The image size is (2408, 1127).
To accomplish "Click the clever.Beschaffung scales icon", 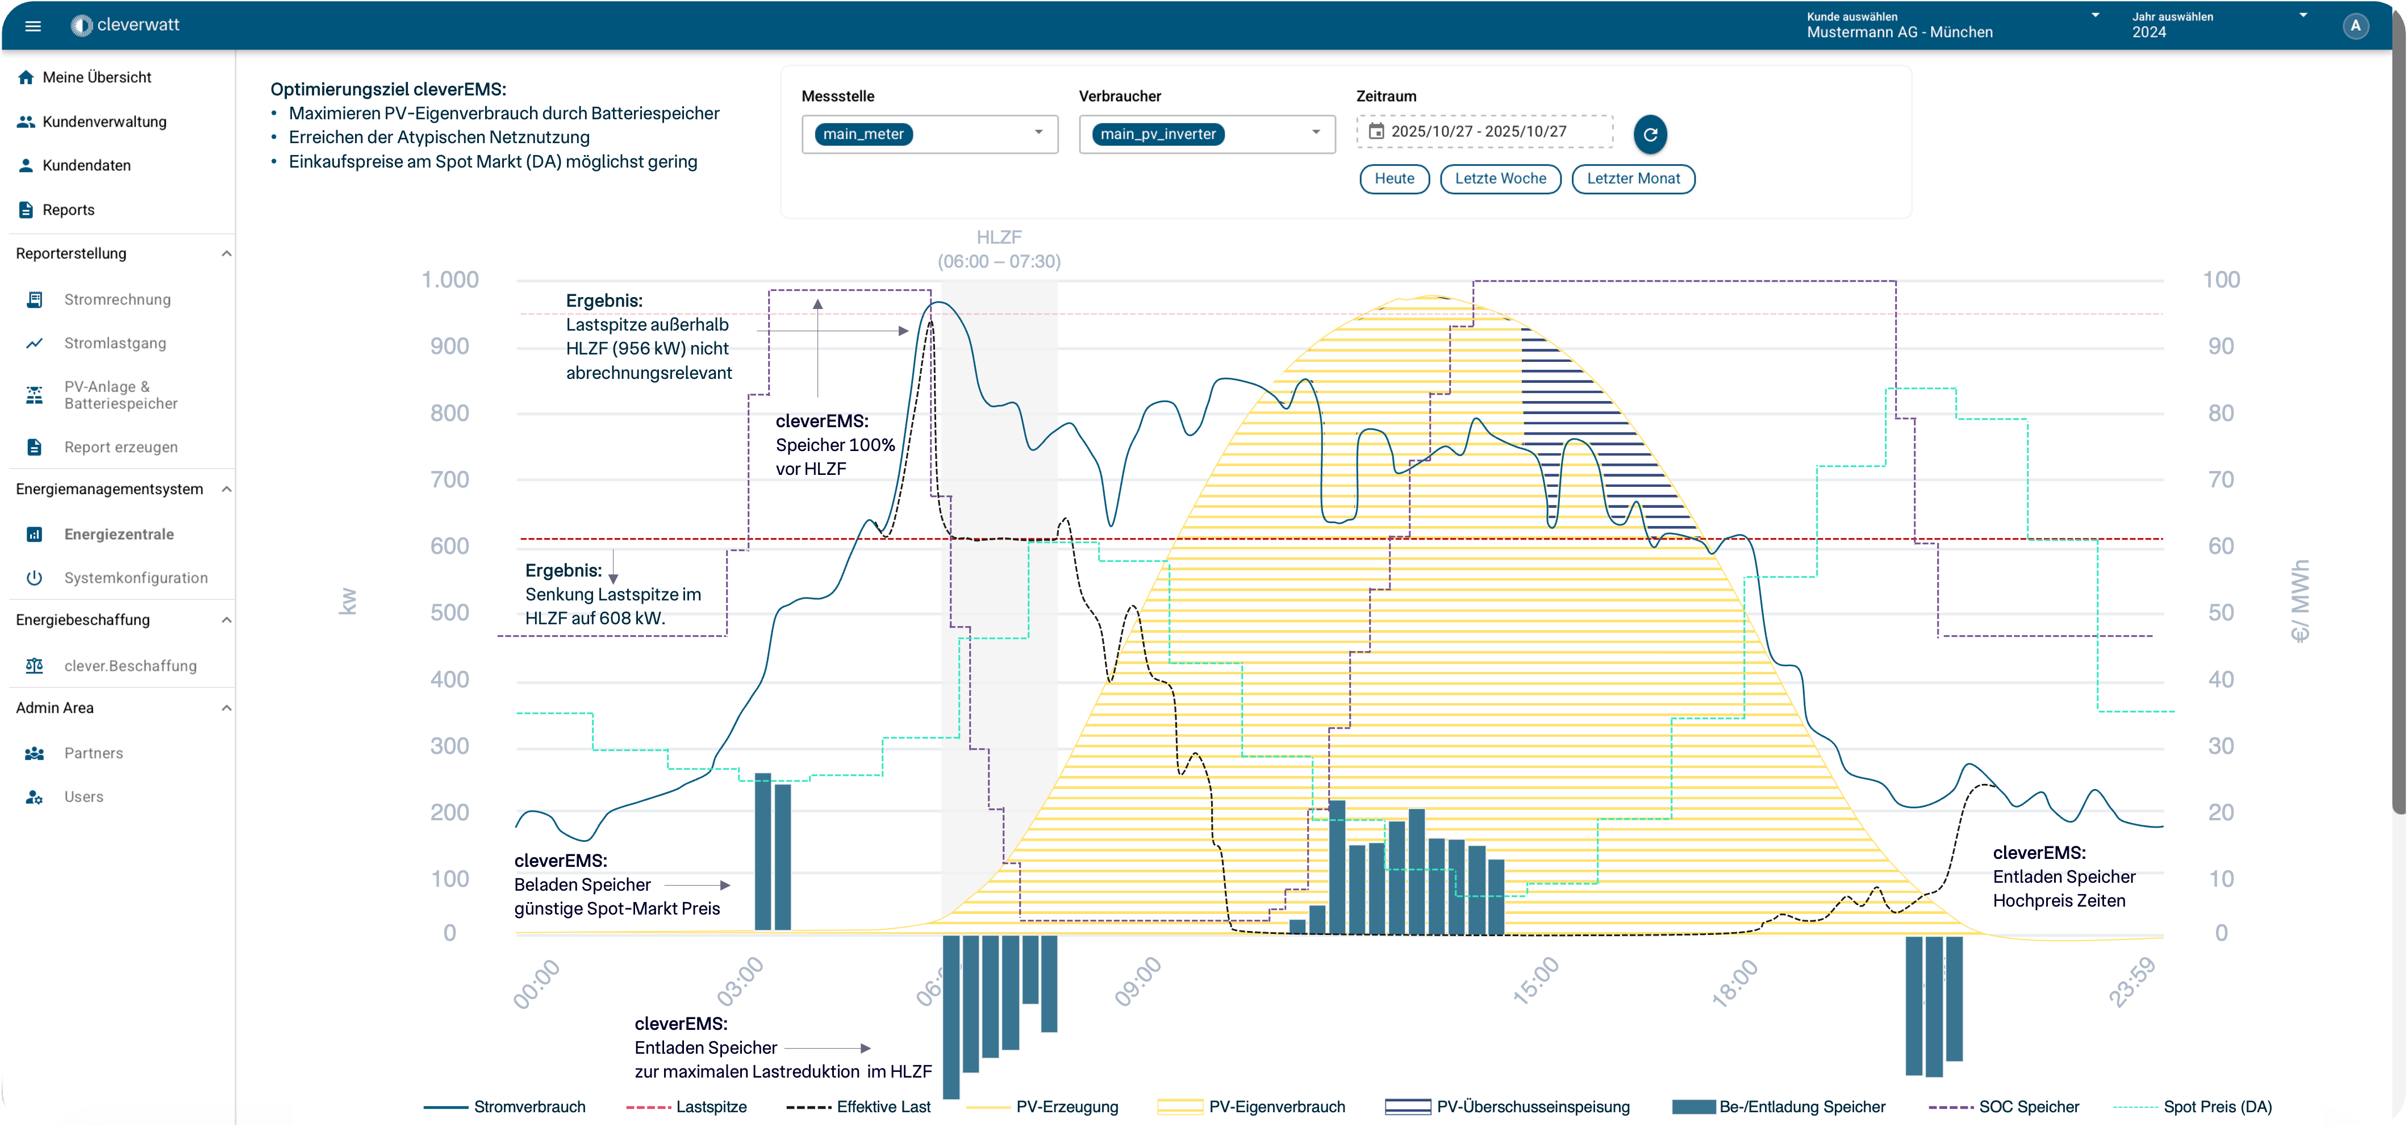I will (x=35, y=666).
